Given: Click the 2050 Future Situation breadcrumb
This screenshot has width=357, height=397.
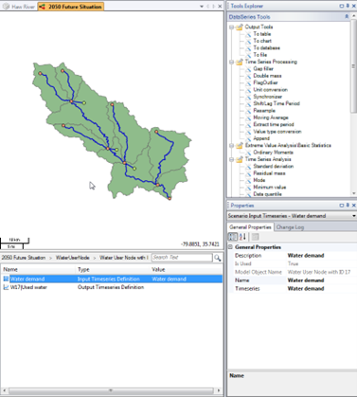Looking at the screenshot, I should coord(24,258).
